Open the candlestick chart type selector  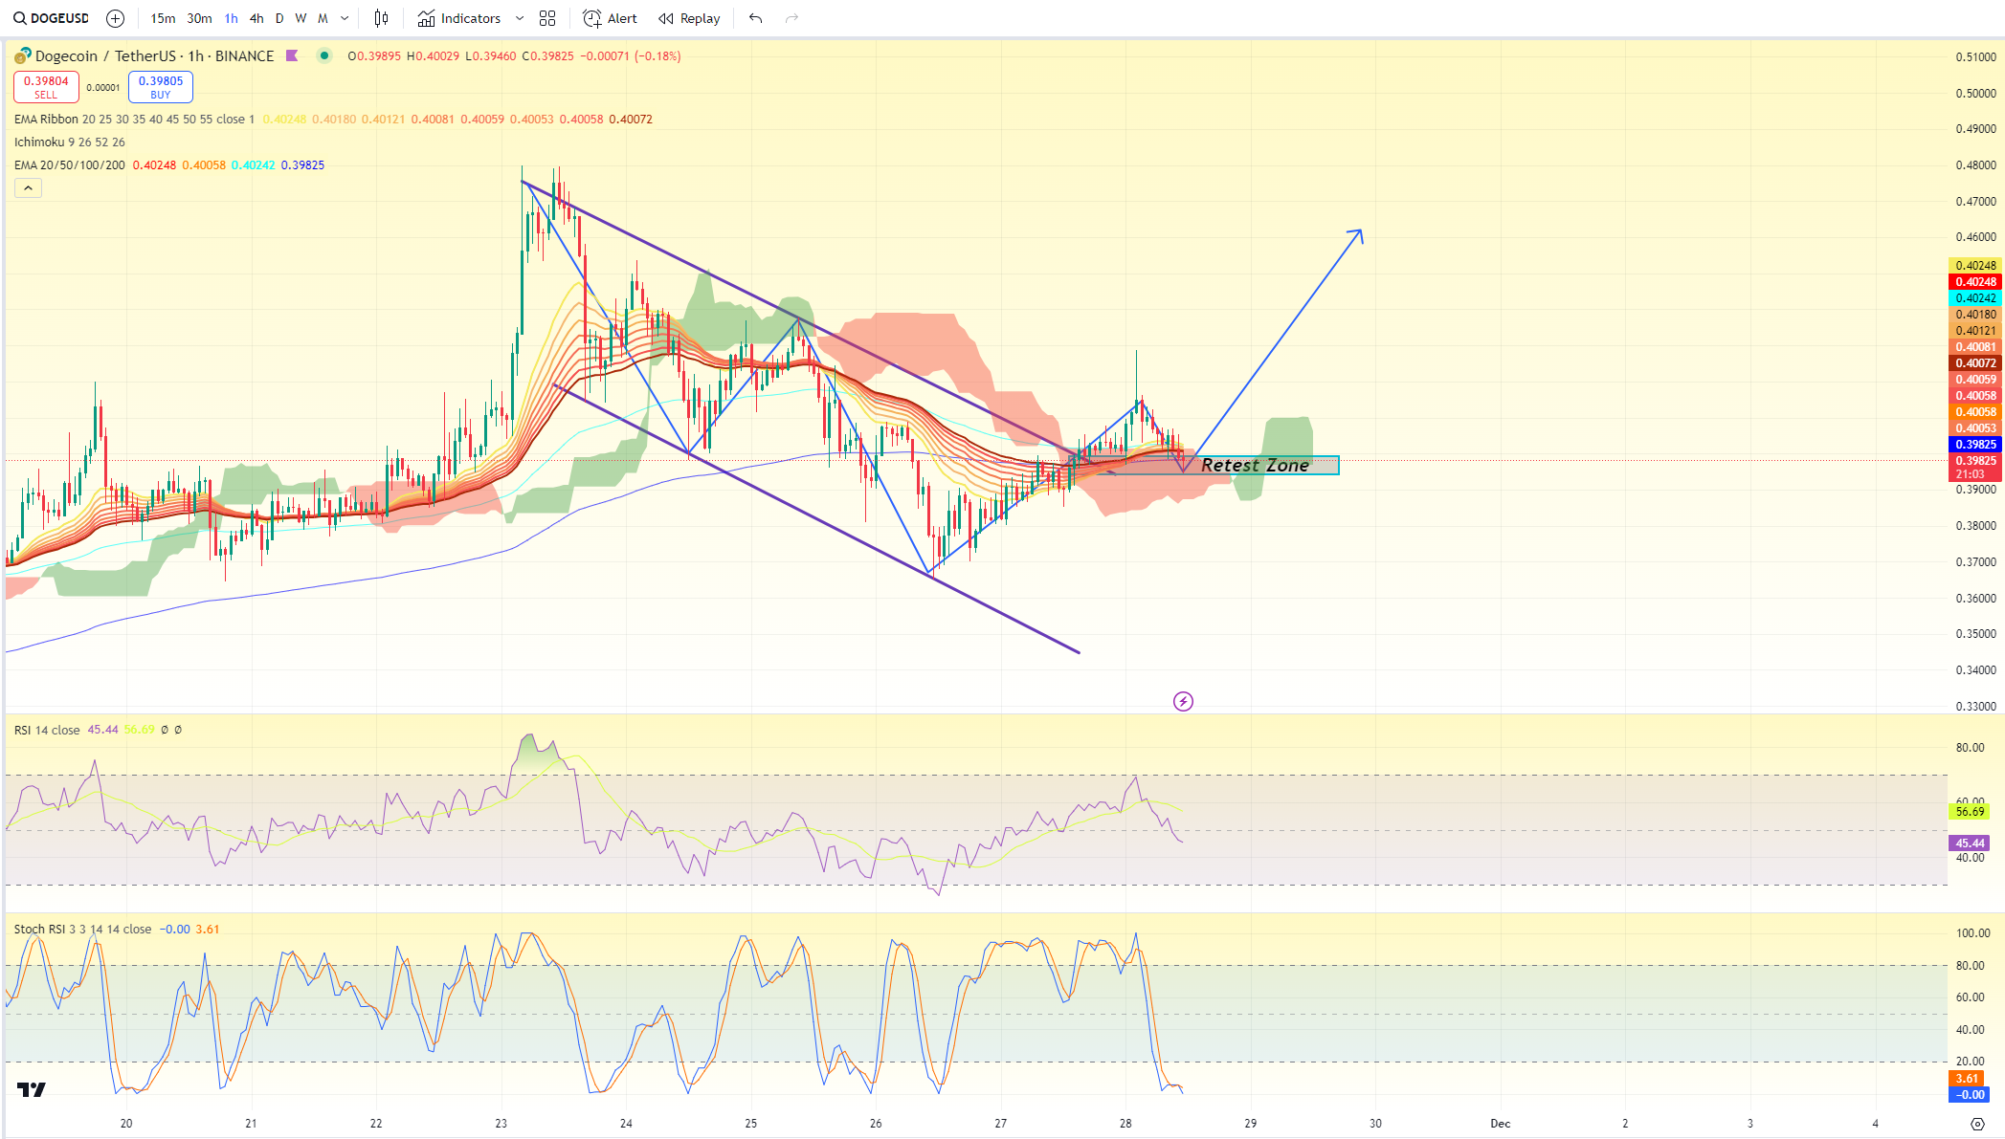tap(381, 18)
